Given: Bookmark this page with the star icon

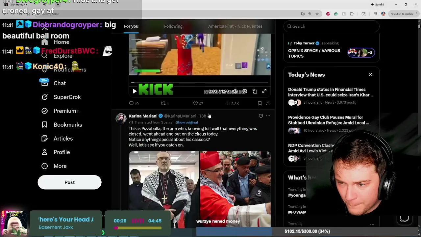Looking at the screenshot, I should 317,14.
